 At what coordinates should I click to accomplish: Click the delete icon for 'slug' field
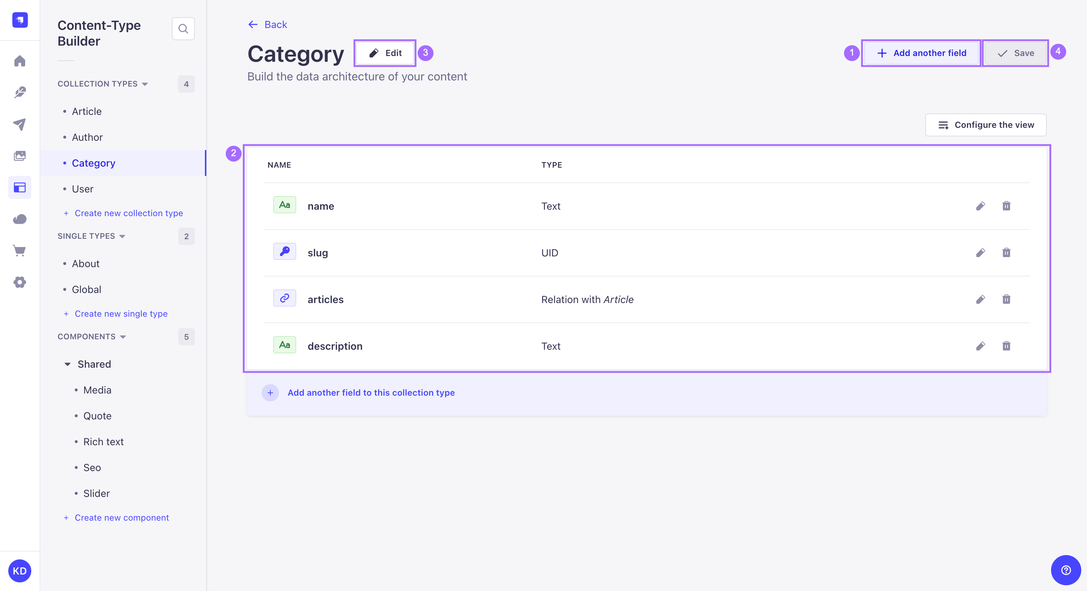pyautogui.click(x=1006, y=252)
